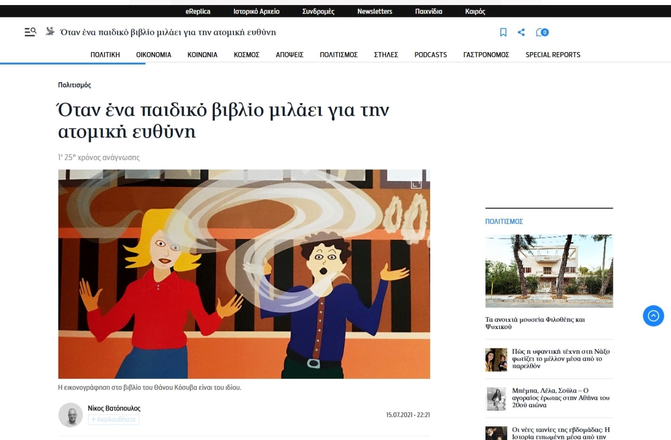The height and width of the screenshot is (440, 671).
Task: Follow the author with Ακολουθήστε button
Action: (x=113, y=419)
